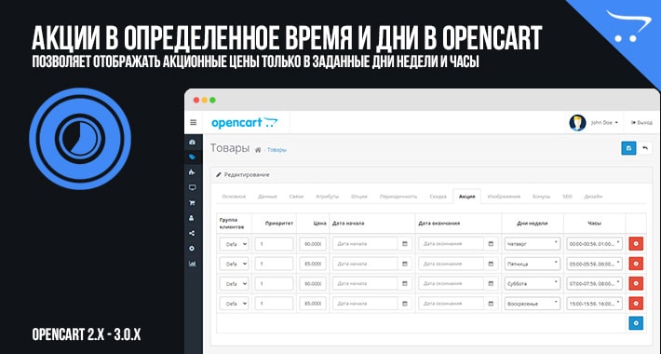The width and height of the screenshot is (661, 354).
Task: Open the Пятница day-of-week dropdown
Action: [532, 264]
